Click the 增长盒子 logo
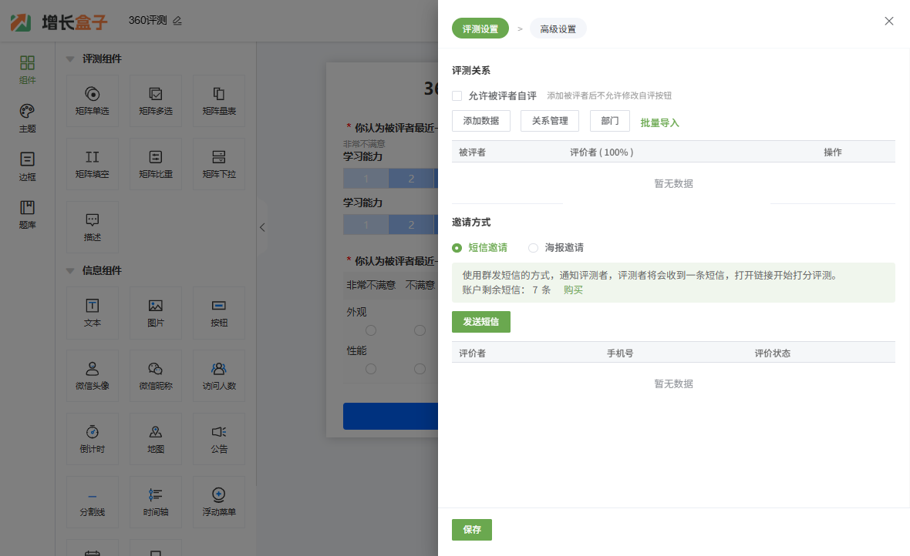This screenshot has width=910, height=556. (x=59, y=22)
